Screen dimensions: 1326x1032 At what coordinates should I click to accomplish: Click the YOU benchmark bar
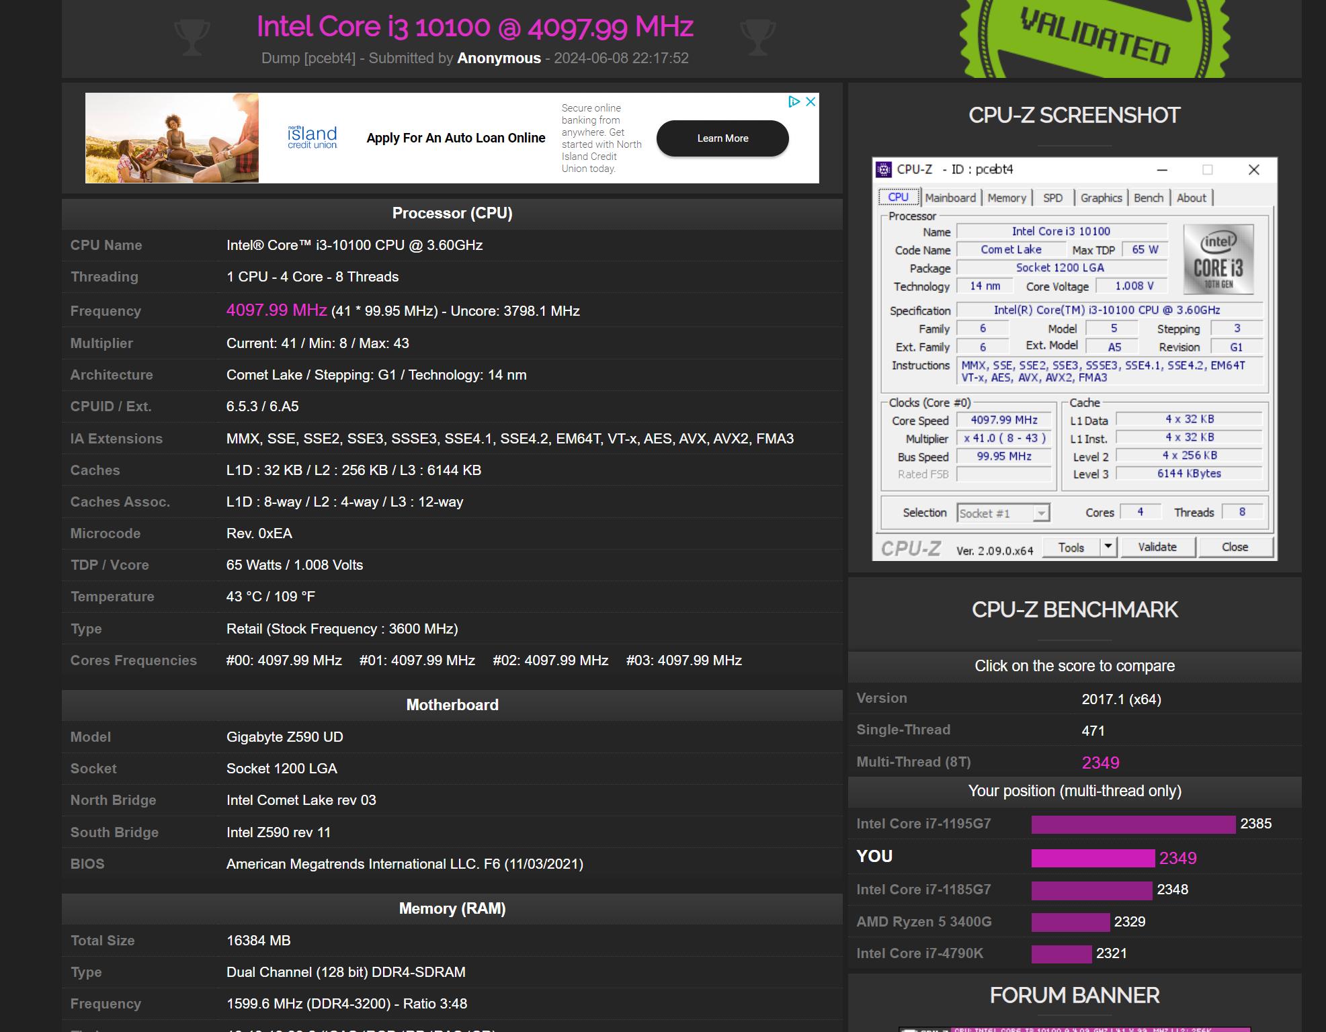[1093, 858]
